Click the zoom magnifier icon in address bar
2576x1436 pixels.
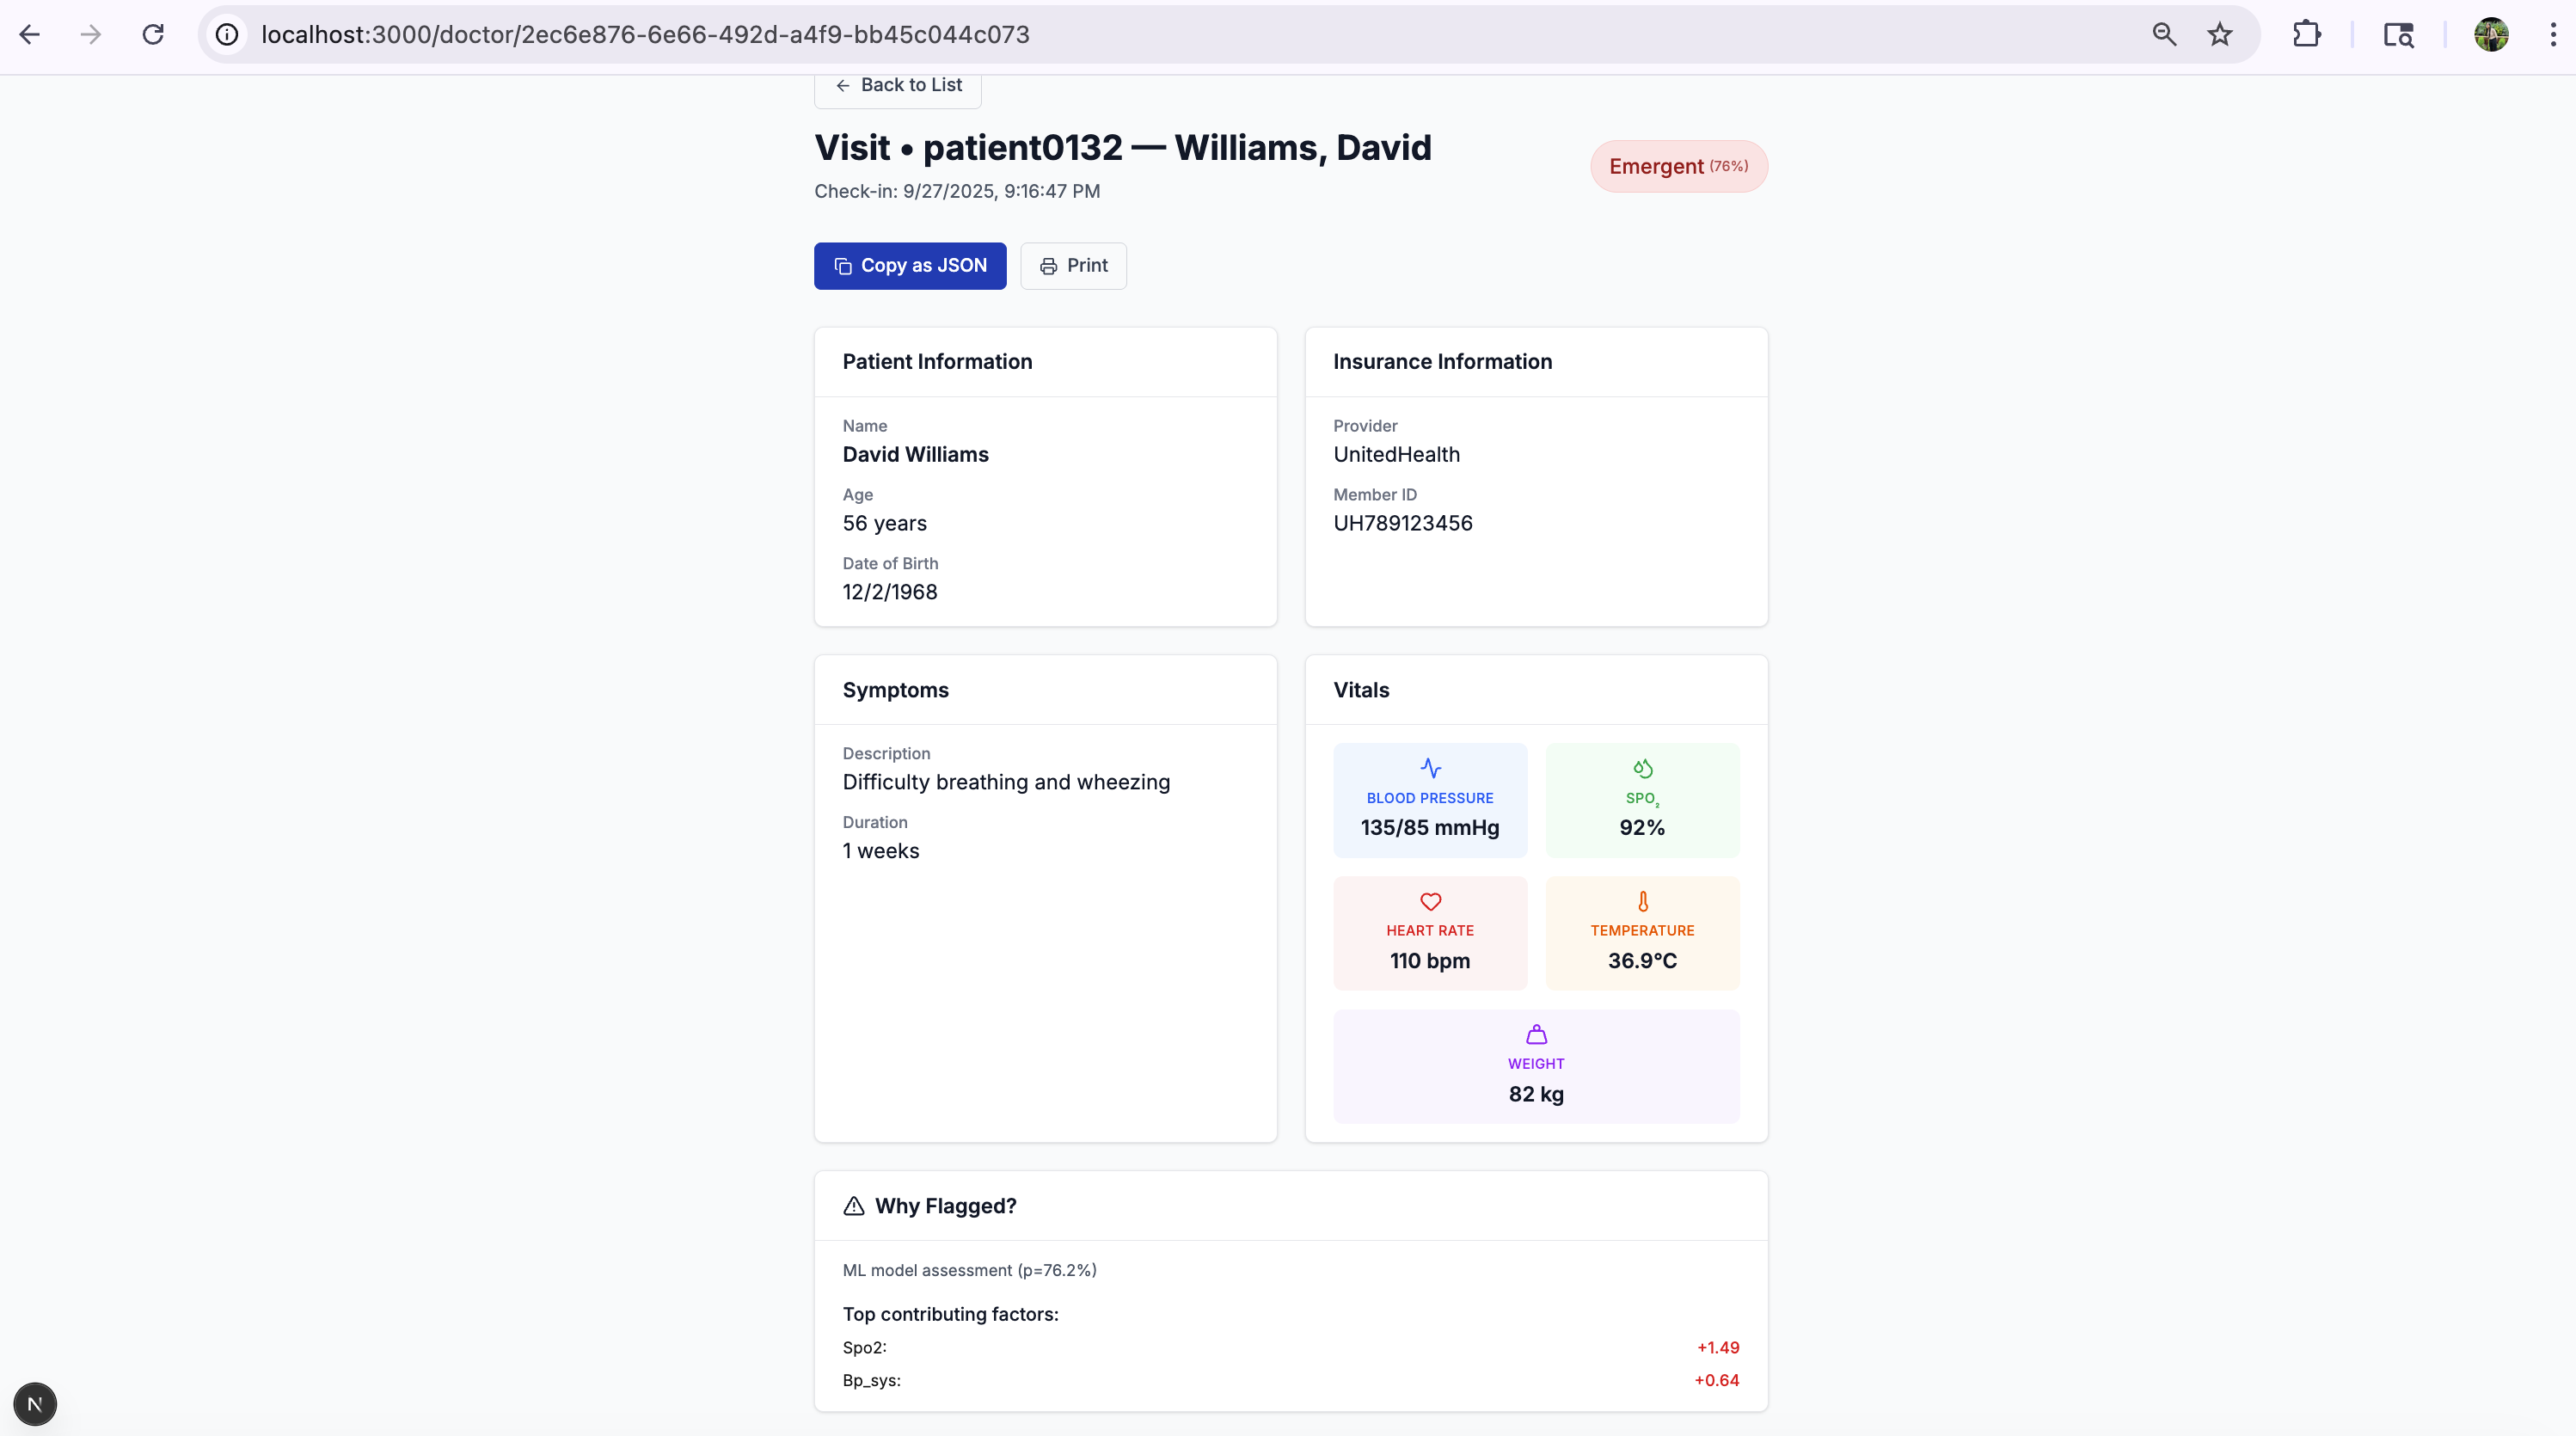pyautogui.click(x=2164, y=35)
